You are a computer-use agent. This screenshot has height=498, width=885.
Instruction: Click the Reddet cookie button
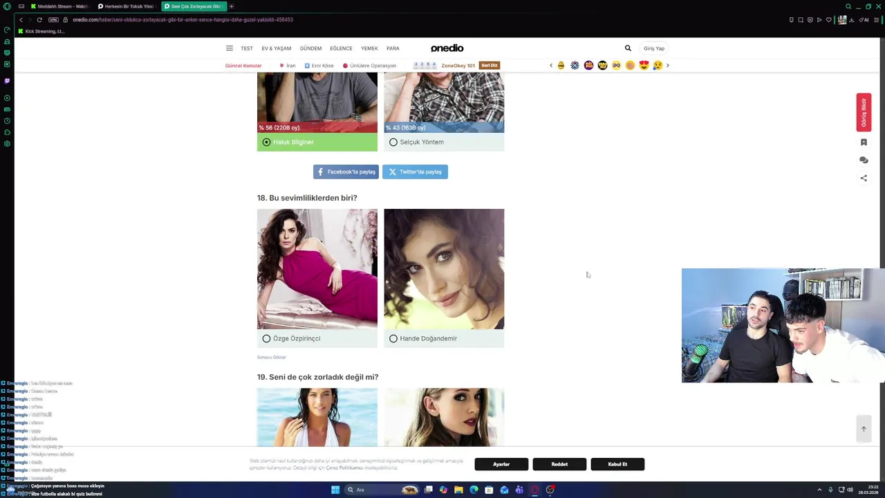559,464
